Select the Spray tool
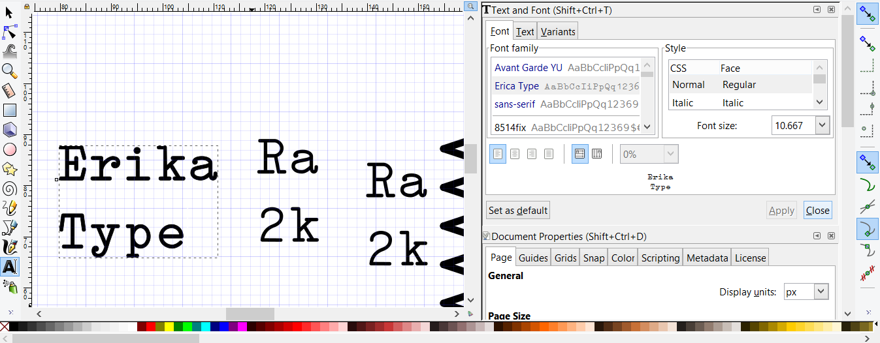 (10, 286)
